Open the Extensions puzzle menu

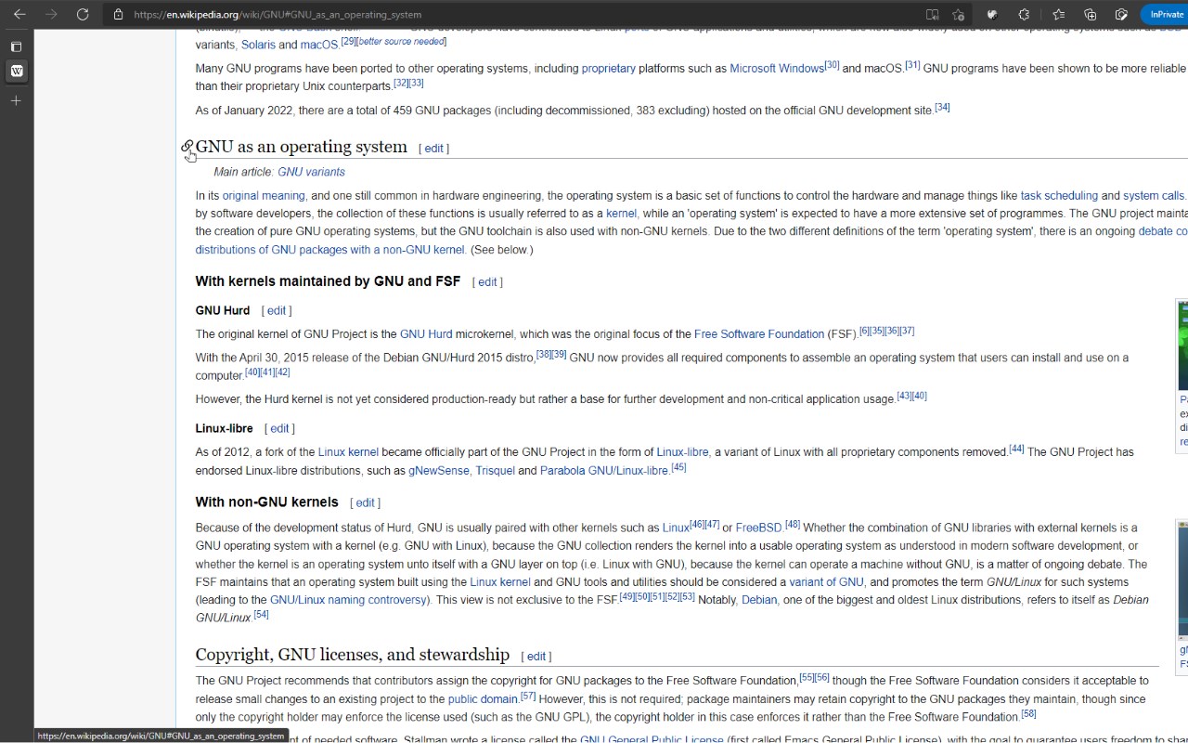click(1024, 14)
